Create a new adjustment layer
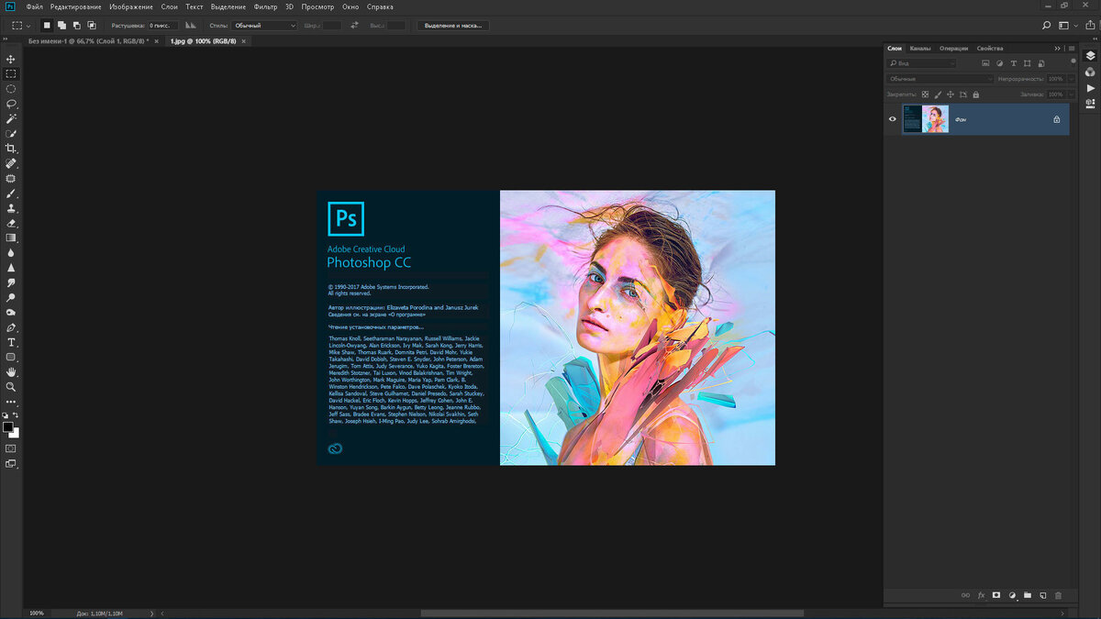1101x619 pixels. click(1012, 595)
